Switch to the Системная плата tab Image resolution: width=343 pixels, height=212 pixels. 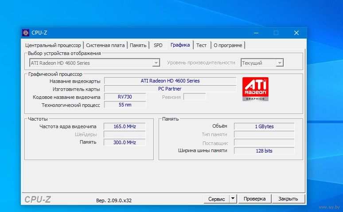pos(105,45)
